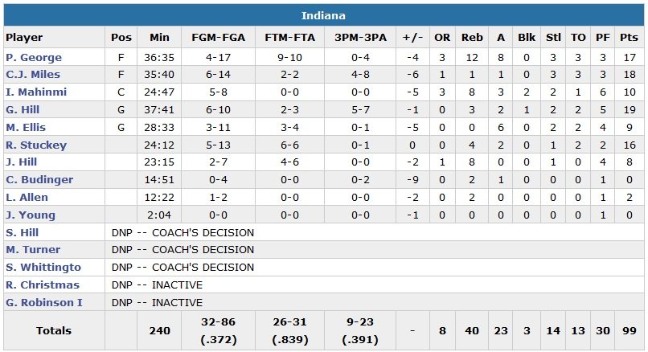Viewport: 648px width, 352px height.
Task: Click R. Christmas player name
Action: click(42, 285)
